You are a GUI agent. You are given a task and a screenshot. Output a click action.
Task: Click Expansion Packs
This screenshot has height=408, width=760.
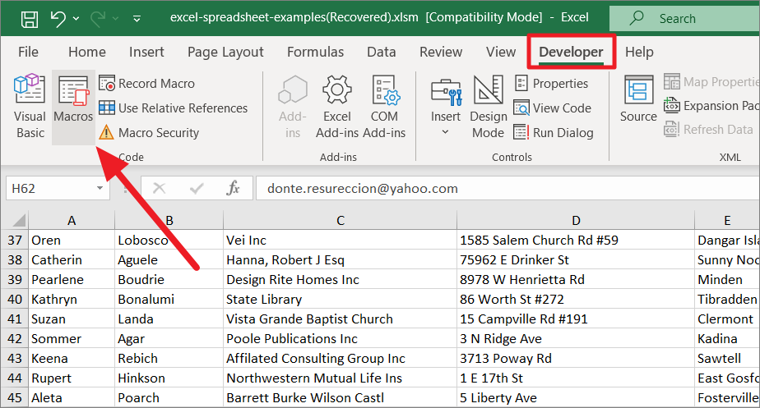point(711,105)
